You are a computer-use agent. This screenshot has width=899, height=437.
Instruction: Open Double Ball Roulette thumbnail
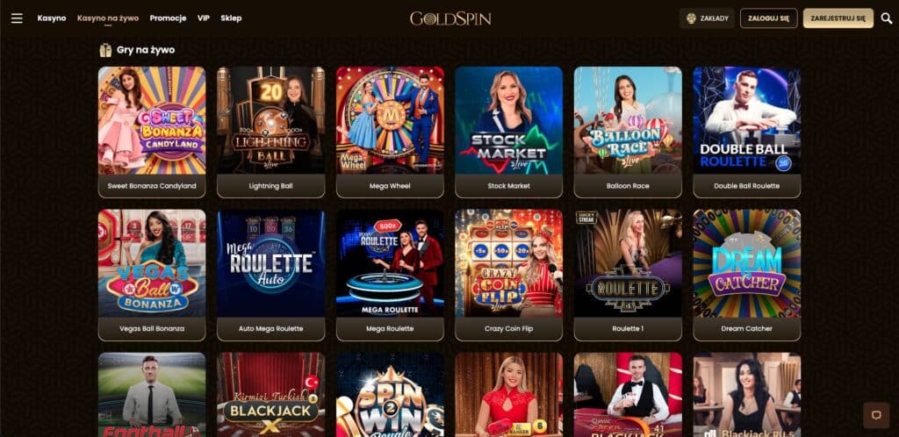tap(746, 133)
